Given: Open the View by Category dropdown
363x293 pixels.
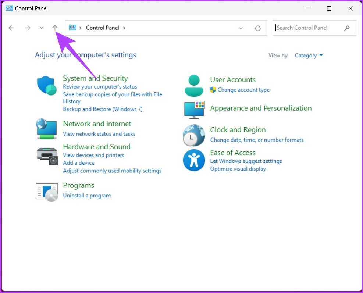Looking at the screenshot, I should click(309, 56).
